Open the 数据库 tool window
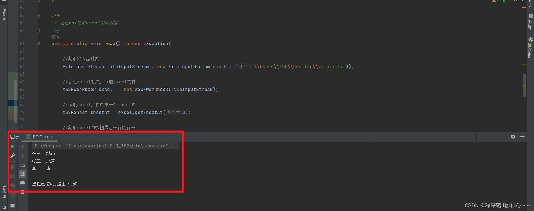Screen dimensions: 534x211 click(530, 22)
